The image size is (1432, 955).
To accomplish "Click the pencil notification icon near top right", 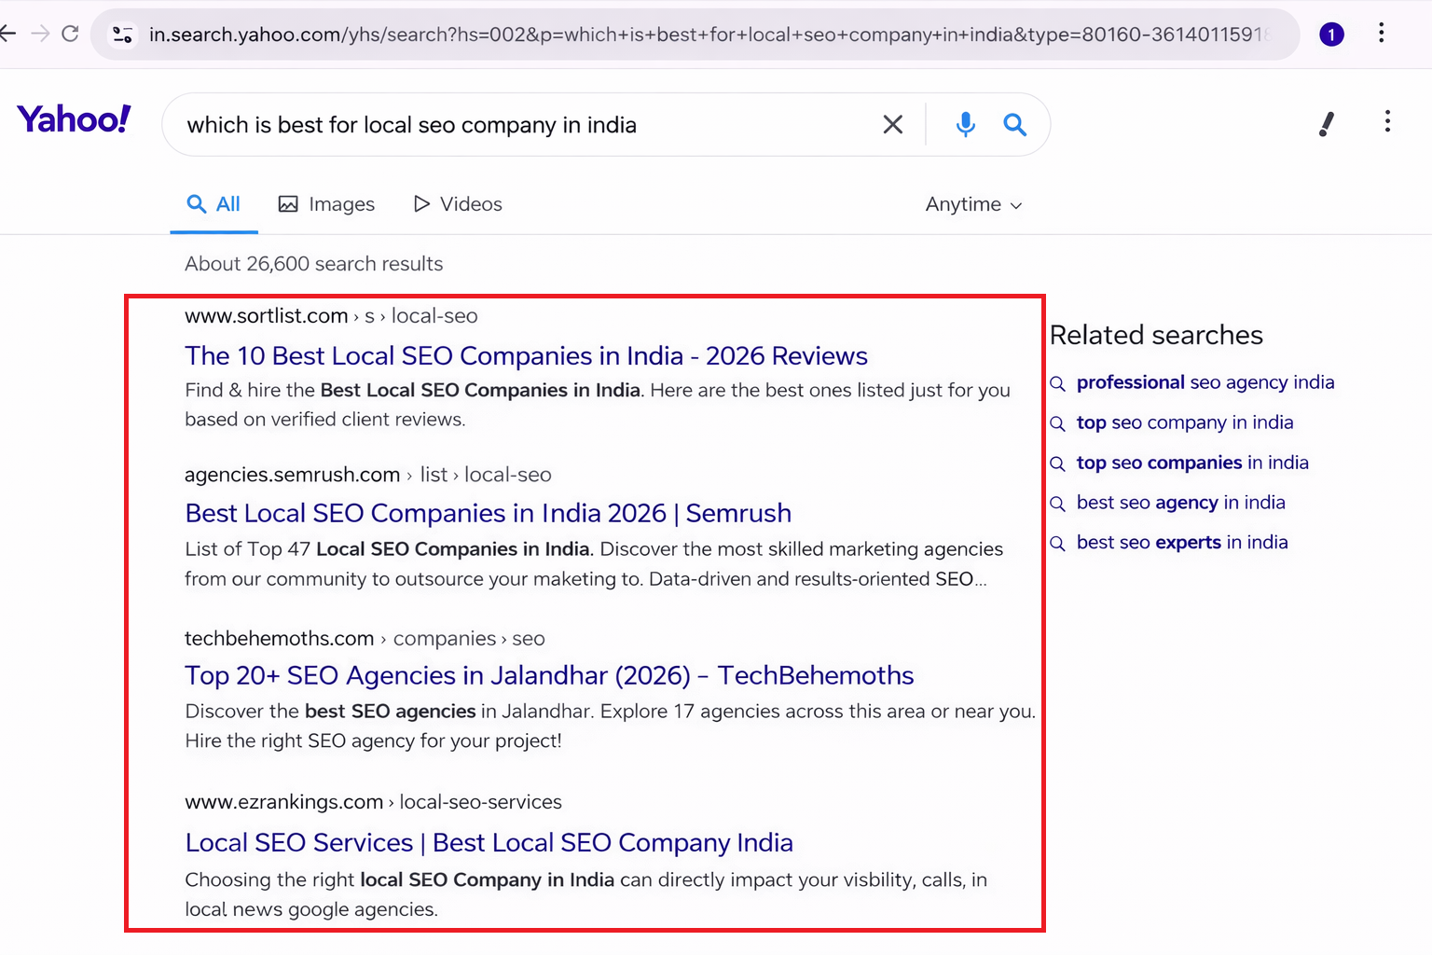I will (1326, 124).
